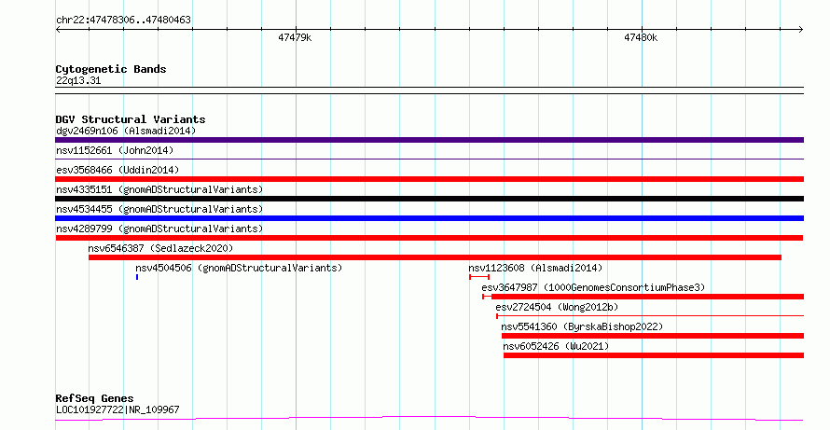Select the small blue nsv4504506 variant mark
This screenshot has height=430, width=830.
pos(137,277)
